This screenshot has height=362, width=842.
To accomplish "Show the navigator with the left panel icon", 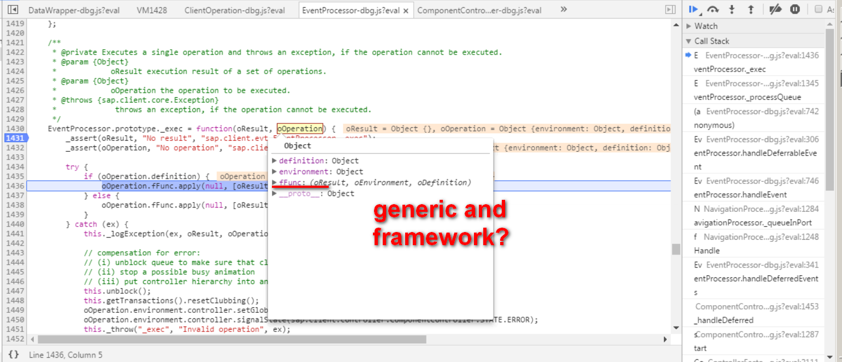I will (14, 10).
